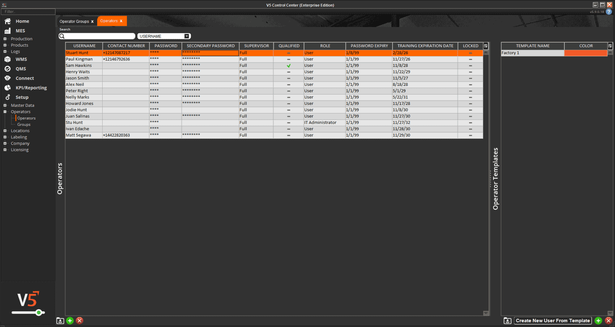The image size is (615, 327).
Task: Open the column chooser for the operators table
Action: (x=486, y=46)
